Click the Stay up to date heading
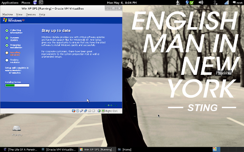 tap(56, 31)
